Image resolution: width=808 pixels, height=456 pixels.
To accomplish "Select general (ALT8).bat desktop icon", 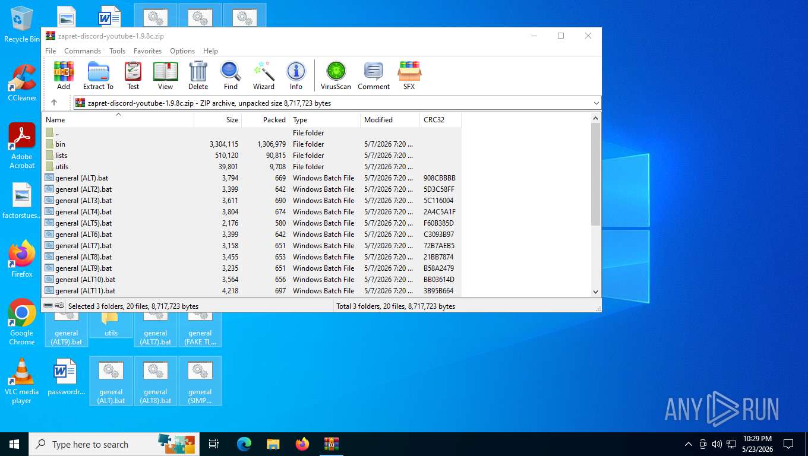I will (x=156, y=381).
